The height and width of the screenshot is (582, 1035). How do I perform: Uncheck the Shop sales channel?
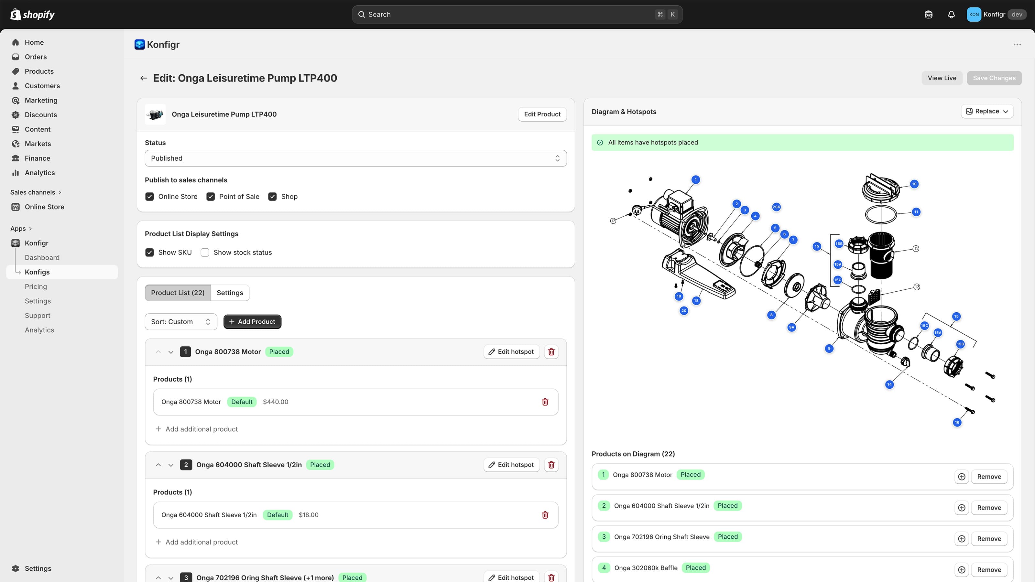point(272,196)
